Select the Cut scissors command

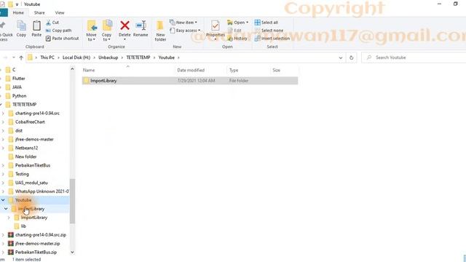(52, 23)
